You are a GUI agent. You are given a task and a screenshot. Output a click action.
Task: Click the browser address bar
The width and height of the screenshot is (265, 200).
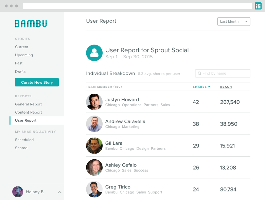[x=137, y=6]
